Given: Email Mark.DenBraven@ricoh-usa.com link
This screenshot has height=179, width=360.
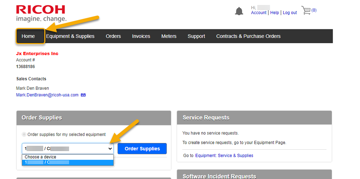Looking at the screenshot, I should click(x=47, y=95).
